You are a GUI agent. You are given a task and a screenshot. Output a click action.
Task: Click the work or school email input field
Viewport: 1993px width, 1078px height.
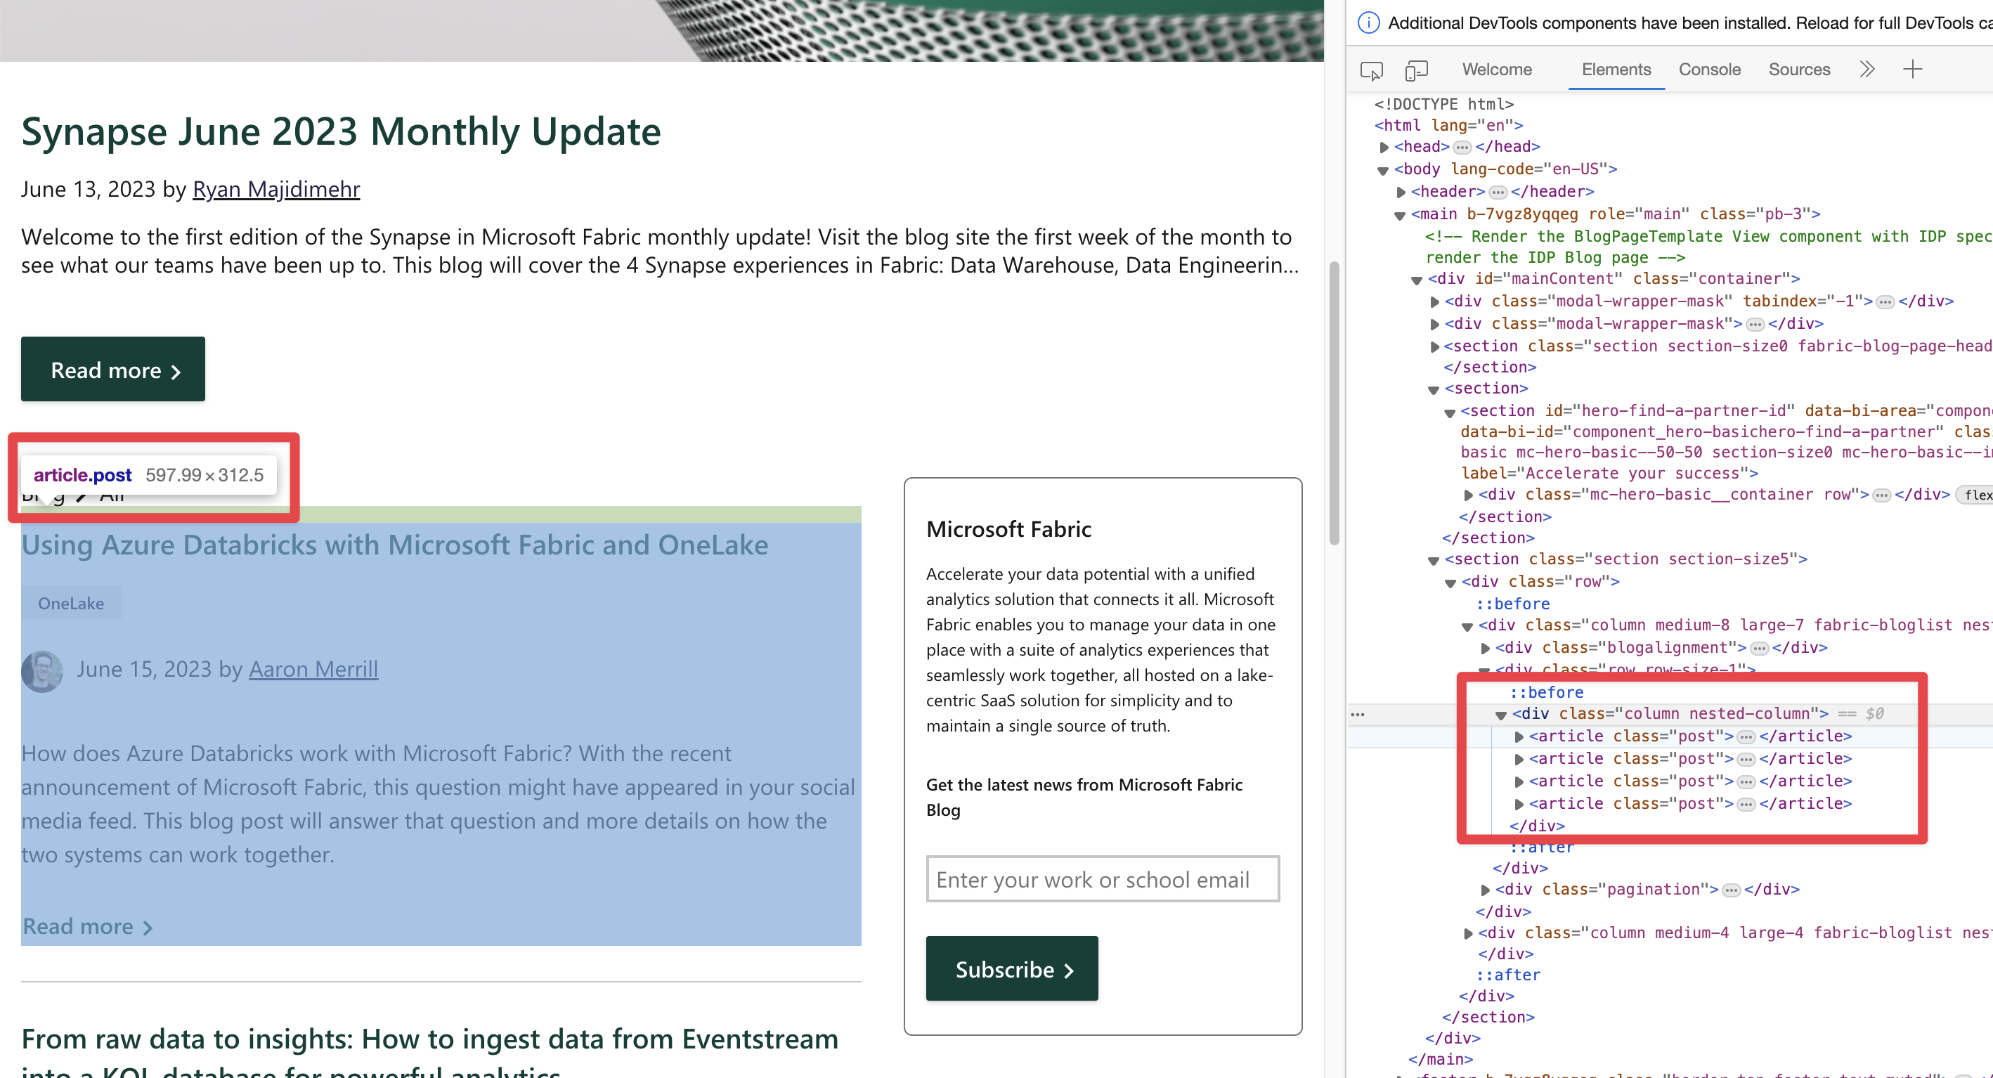pos(1102,879)
